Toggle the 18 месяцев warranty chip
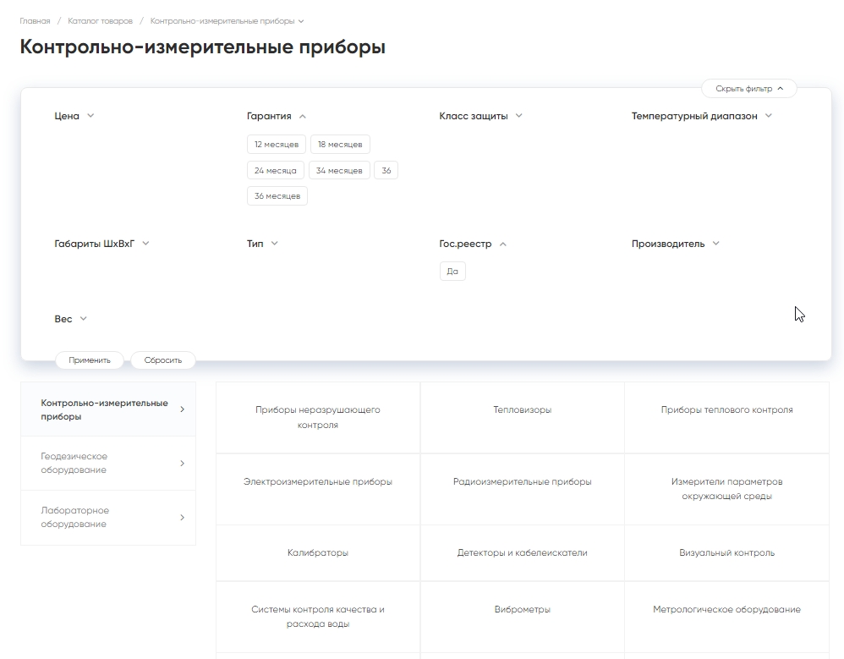The image size is (844, 659). click(x=340, y=145)
